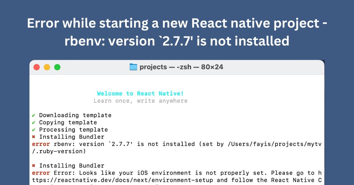Click the green fullscreen traffic light

point(57,67)
